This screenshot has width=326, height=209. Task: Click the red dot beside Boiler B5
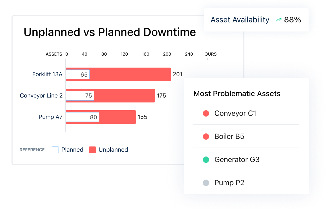[x=206, y=136]
